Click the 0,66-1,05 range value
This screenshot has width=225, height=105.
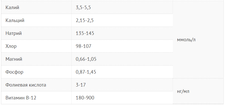coord(86,59)
